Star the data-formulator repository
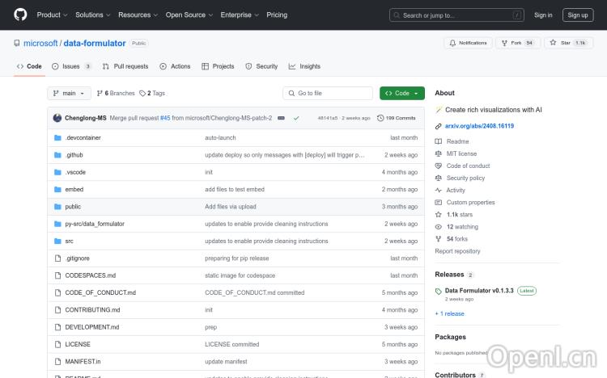The image size is (607, 378). [568, 43]
